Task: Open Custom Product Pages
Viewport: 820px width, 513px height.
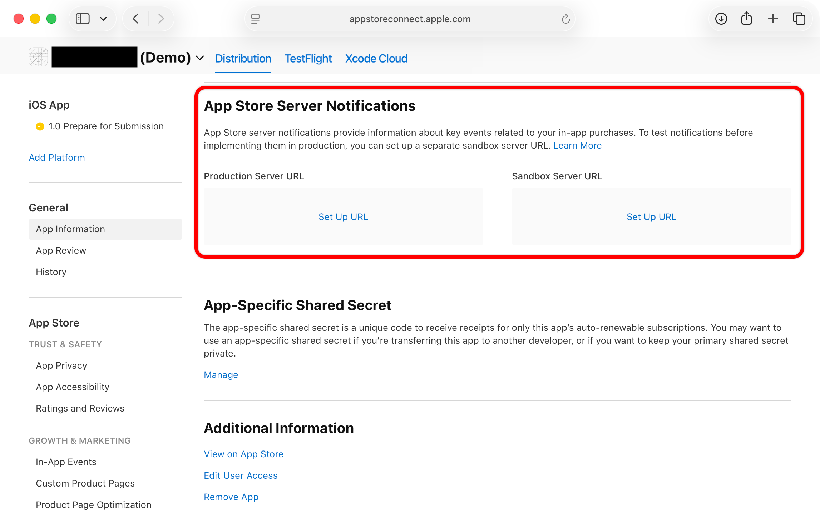Action: point(85,483)
